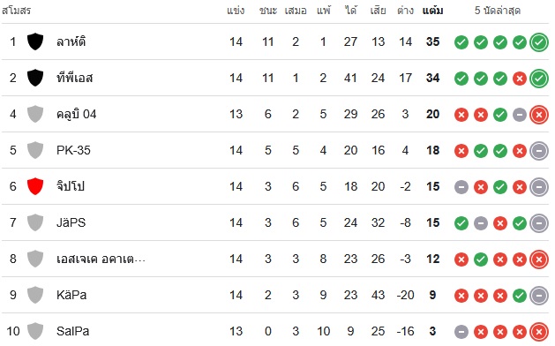
Task: Select the highlighted latest win icon for ลาห์ติ
Action: (539, 42)
